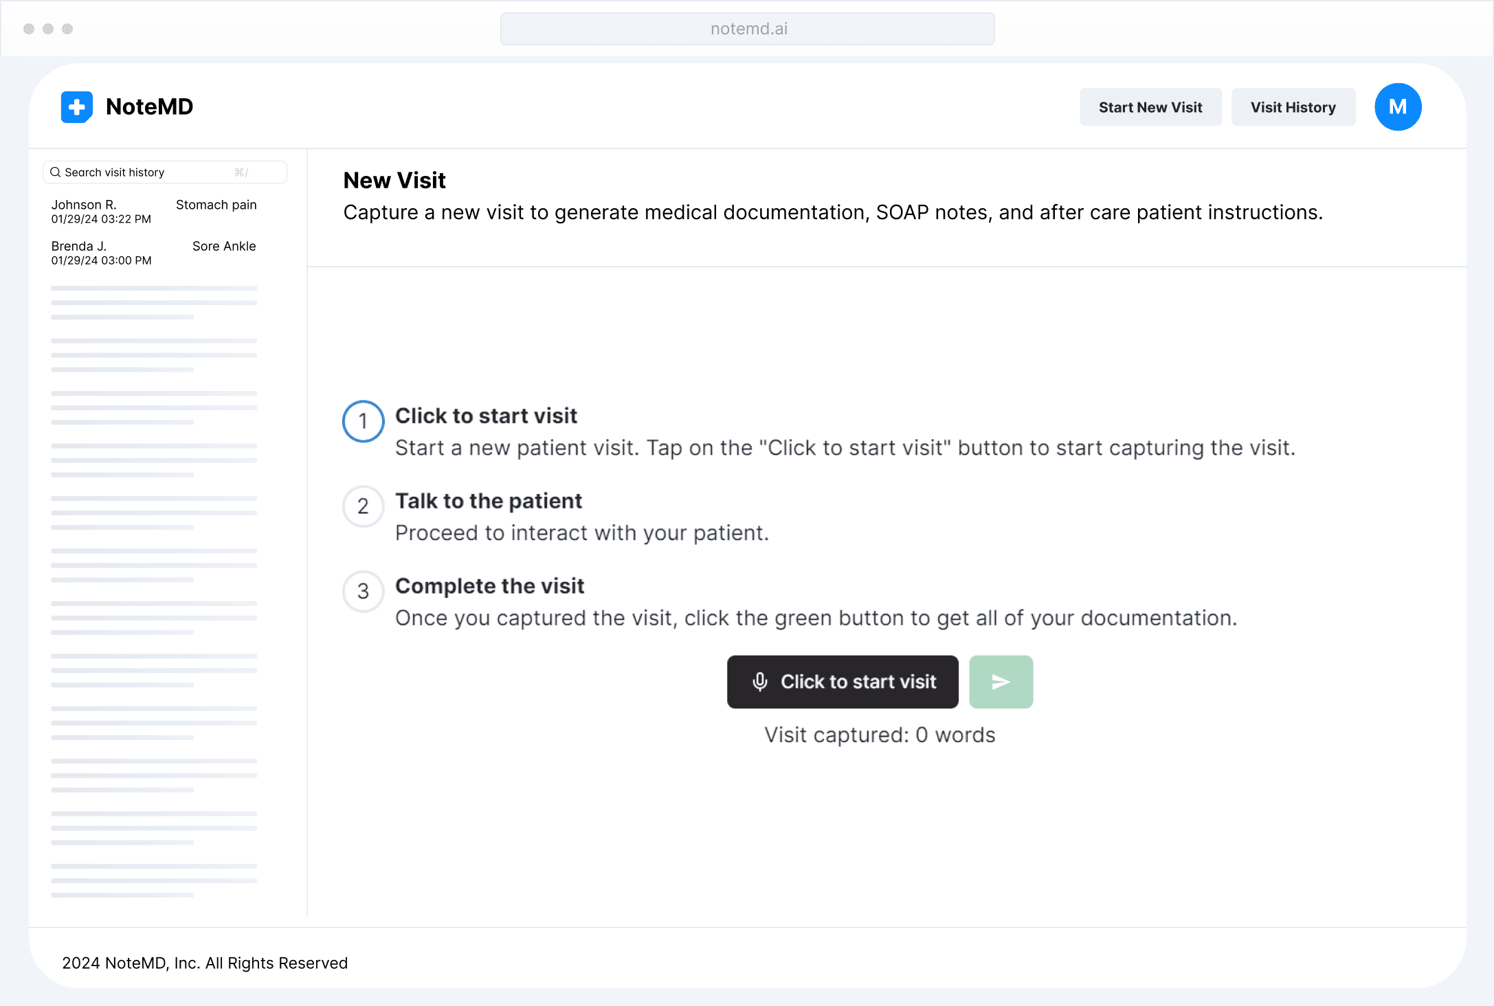The image size is (1494, 1006).
Task: Open the blue M profile avatar
Action: (x=1397, y=107)
